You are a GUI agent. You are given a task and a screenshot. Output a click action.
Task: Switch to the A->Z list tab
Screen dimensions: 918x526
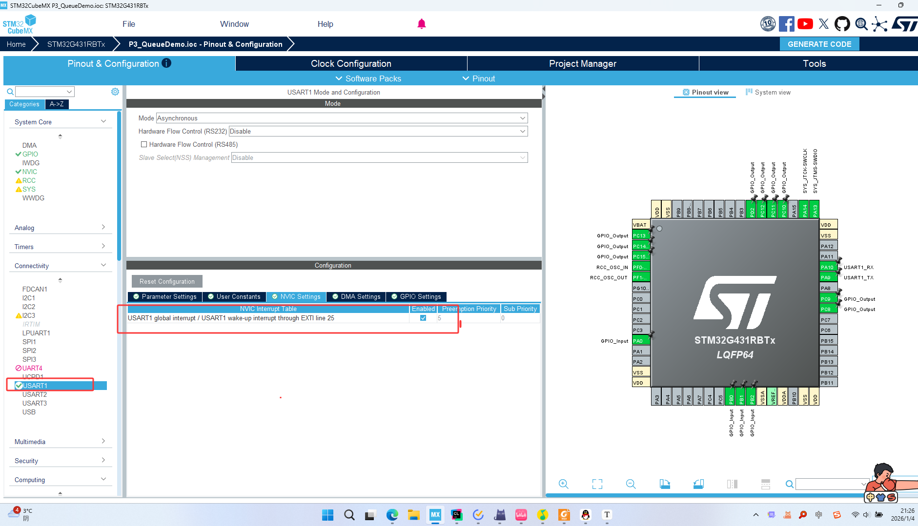[57, 104]
